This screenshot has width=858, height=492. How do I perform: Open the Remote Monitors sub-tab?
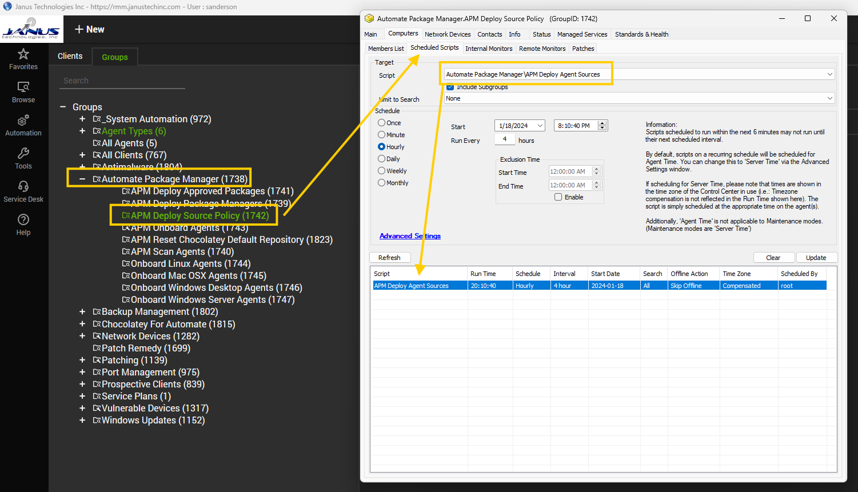542,49
